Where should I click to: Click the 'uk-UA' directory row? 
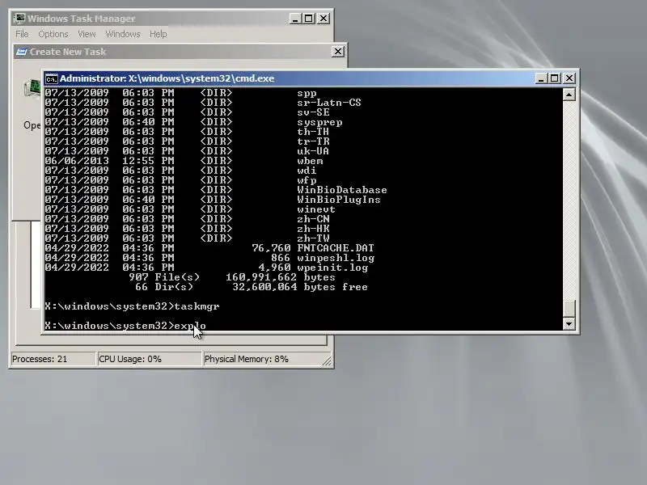(187, 151)
